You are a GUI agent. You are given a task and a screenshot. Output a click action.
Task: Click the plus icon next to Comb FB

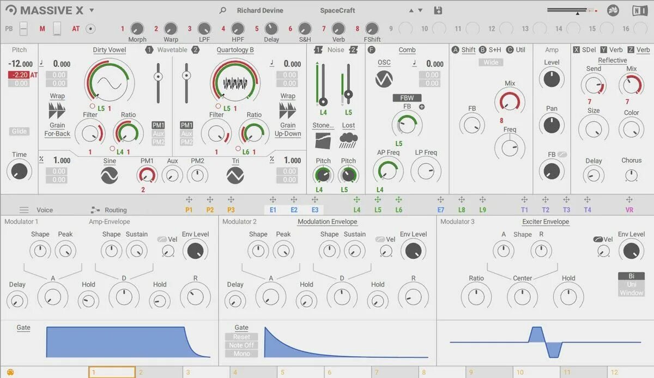point(421,107)
